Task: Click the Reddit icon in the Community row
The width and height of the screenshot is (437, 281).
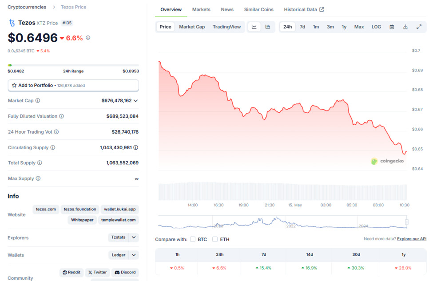Action: click(65, 273)
